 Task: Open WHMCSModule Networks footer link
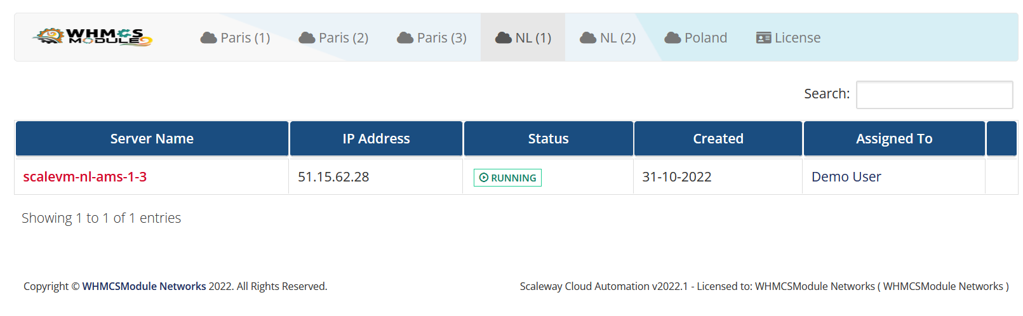144,287
